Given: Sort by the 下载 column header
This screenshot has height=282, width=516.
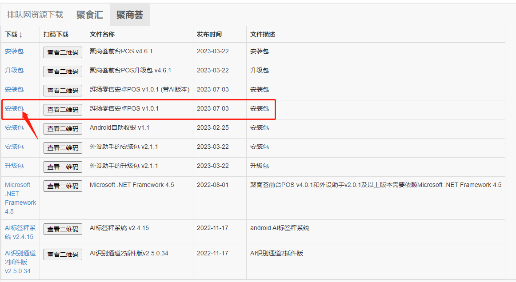Looking at the screenshot, I should coord(14,34).
